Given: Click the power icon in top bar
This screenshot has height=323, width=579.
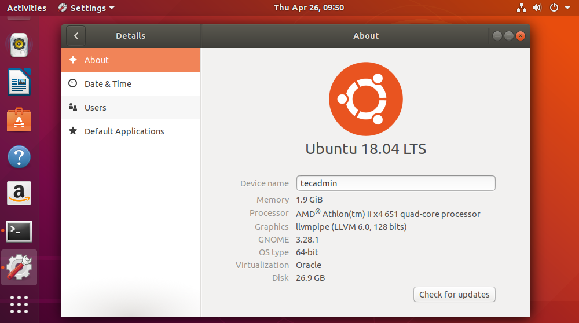Looking at the screenshot, I should [x=554, y=8].
